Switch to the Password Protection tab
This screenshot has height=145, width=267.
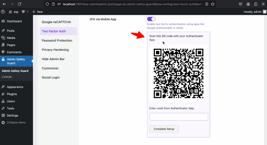(57, 41)
